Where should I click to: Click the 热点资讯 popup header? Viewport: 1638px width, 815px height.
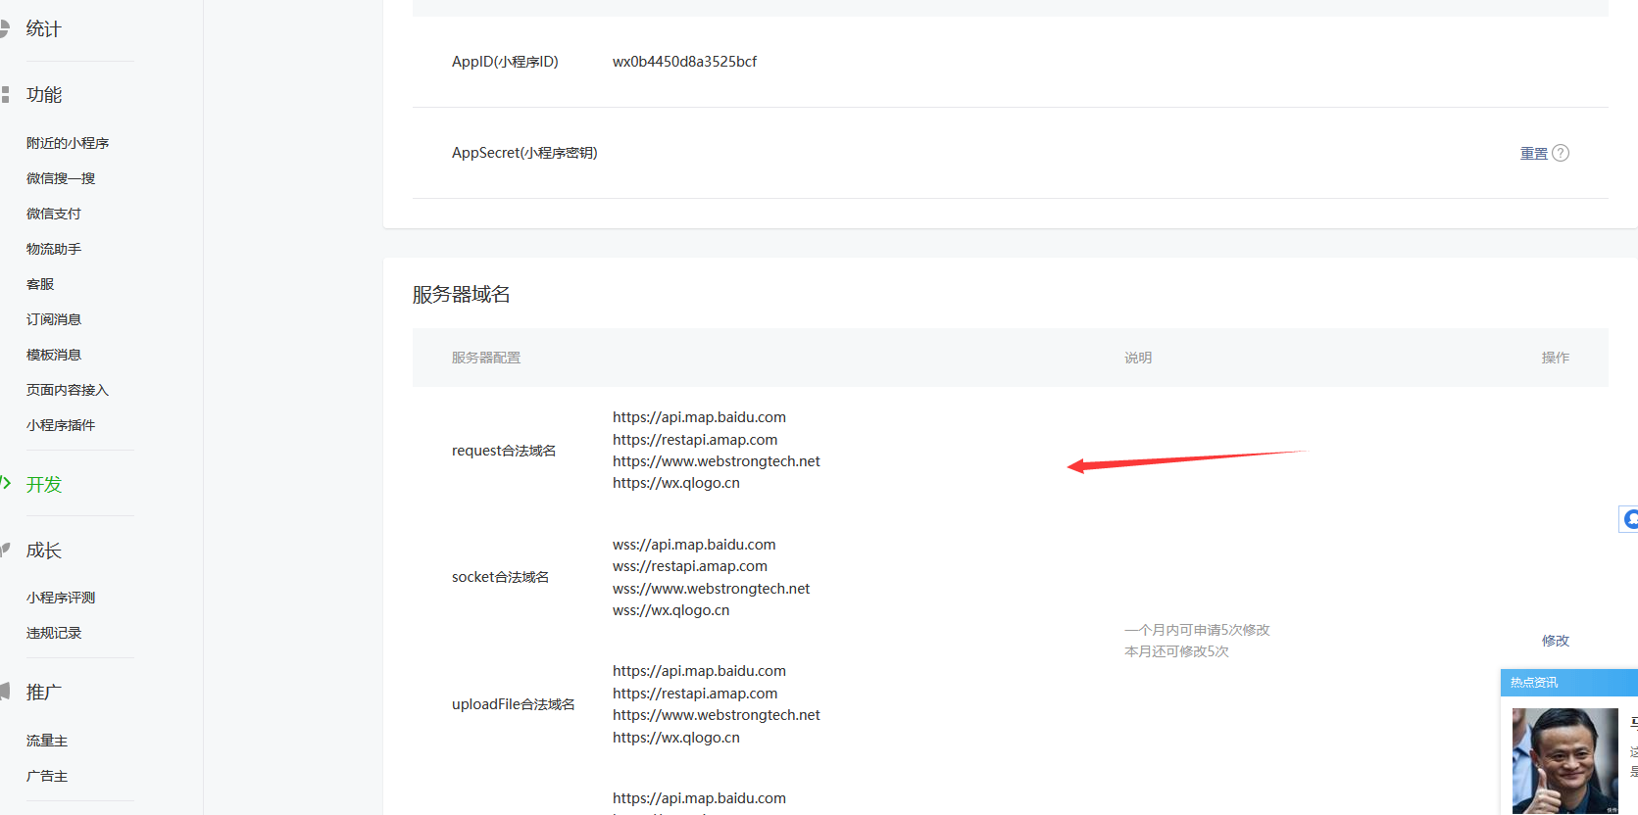(x=1568, y=683)
